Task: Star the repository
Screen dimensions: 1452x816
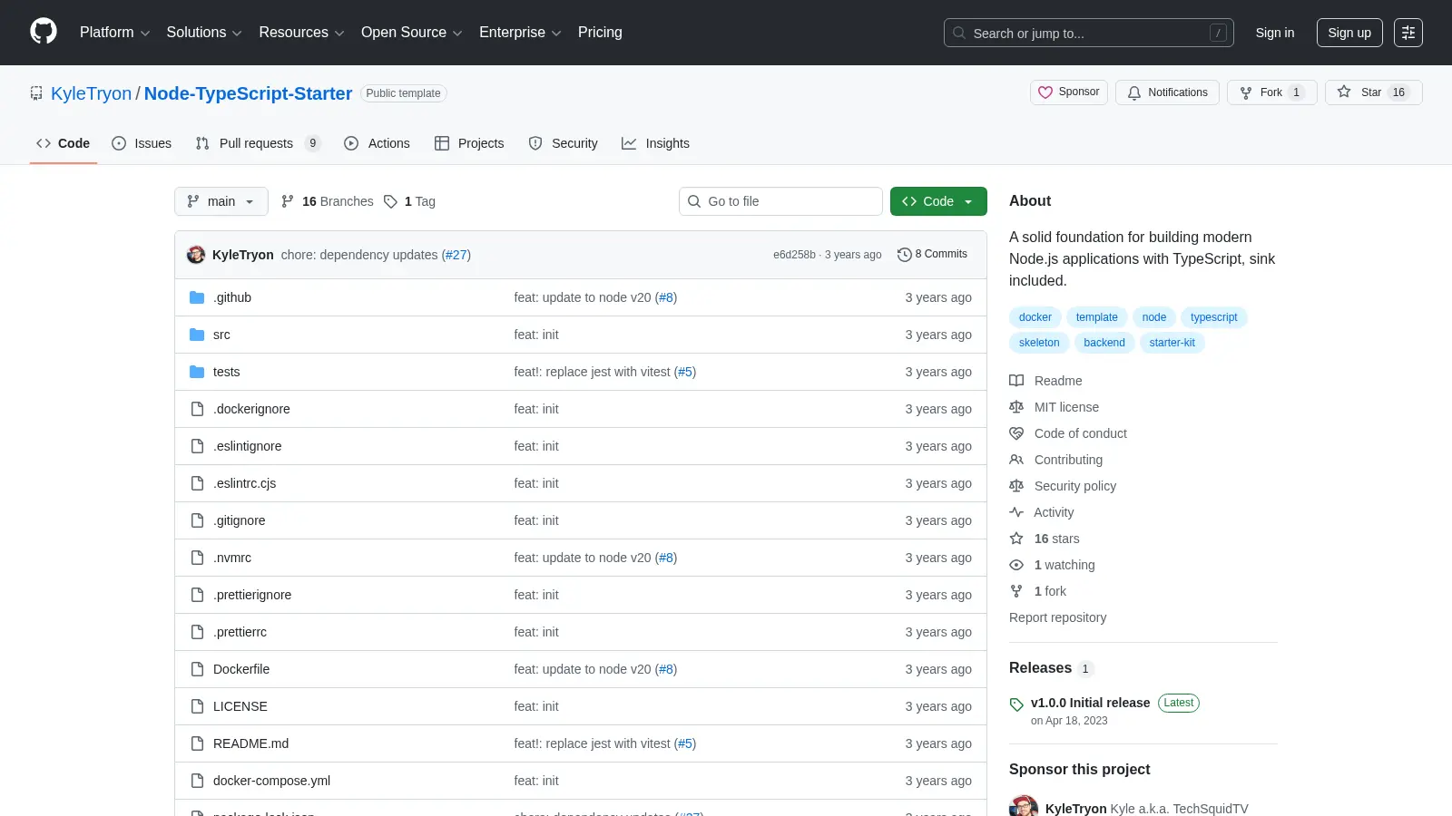Action: 1373,92
